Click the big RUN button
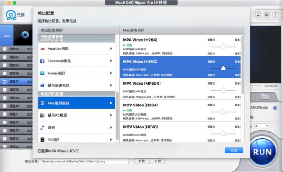The width and height of the screenshot is (283, 172). tap(262, 152)
